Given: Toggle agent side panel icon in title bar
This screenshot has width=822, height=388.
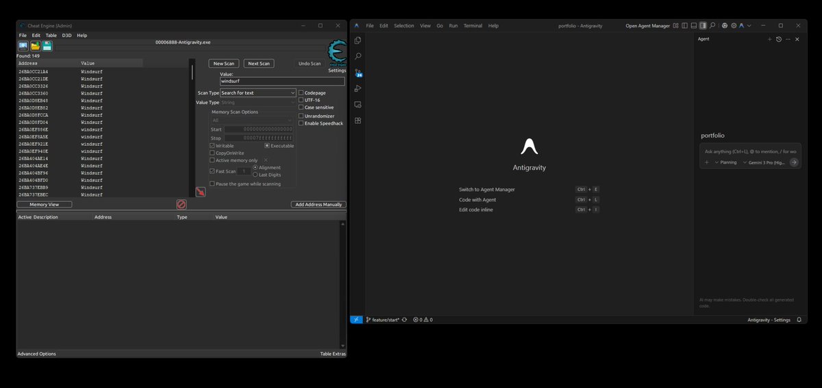Looking at the screenshot, I should (x=703, y=25).
